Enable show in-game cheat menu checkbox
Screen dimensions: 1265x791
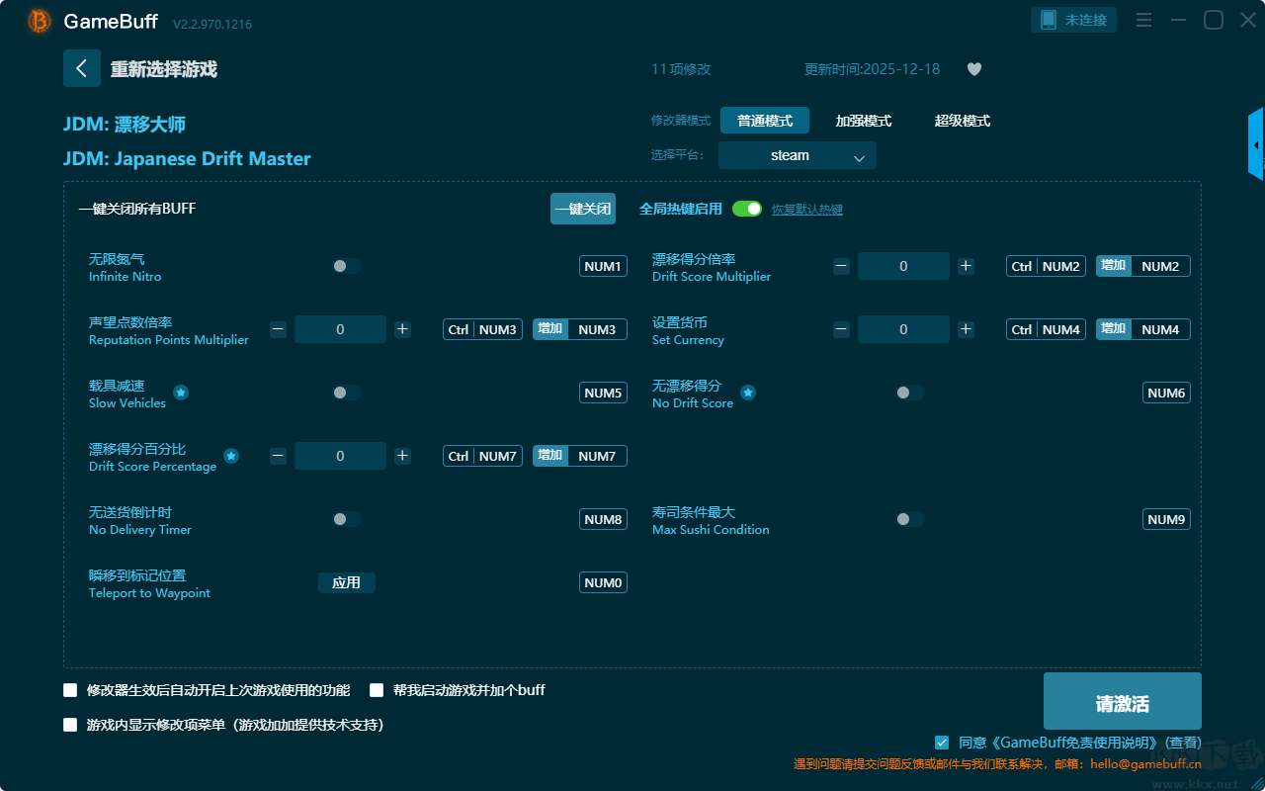(70, 725)
